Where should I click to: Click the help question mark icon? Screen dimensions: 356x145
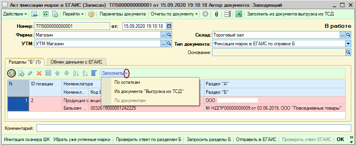pos(91,14)
